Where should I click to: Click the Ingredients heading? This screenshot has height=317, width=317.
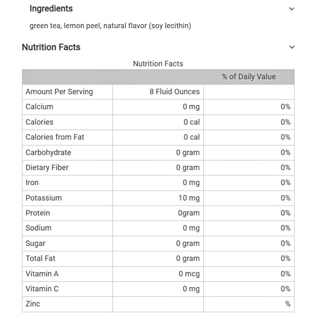[x=51, y=9]
